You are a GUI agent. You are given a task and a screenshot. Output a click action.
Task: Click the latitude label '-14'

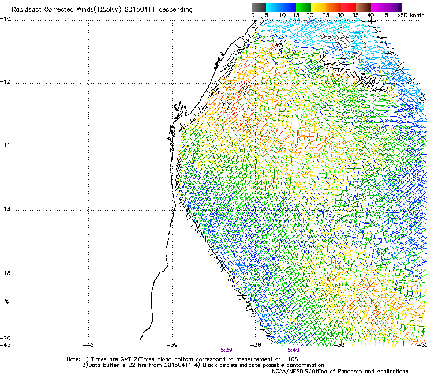[x=5, y=145]
